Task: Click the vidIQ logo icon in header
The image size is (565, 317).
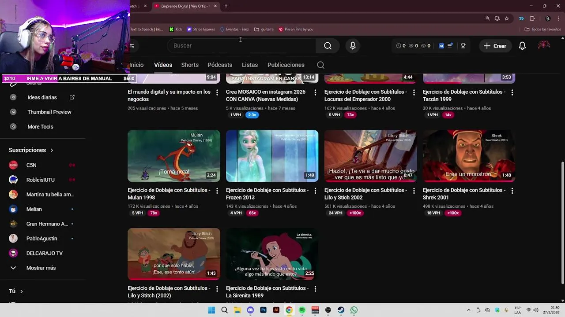Action: coord(441,46)
